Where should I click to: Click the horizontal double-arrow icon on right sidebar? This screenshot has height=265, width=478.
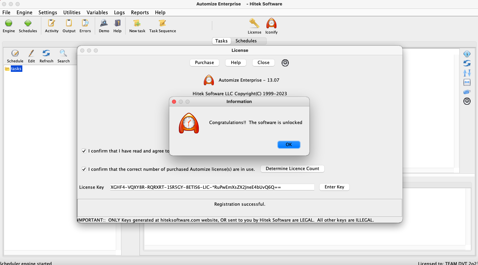[x=467, y=82]
